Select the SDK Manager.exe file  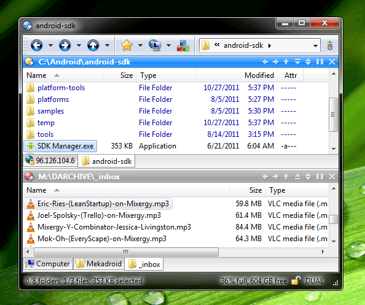point(60,146)
